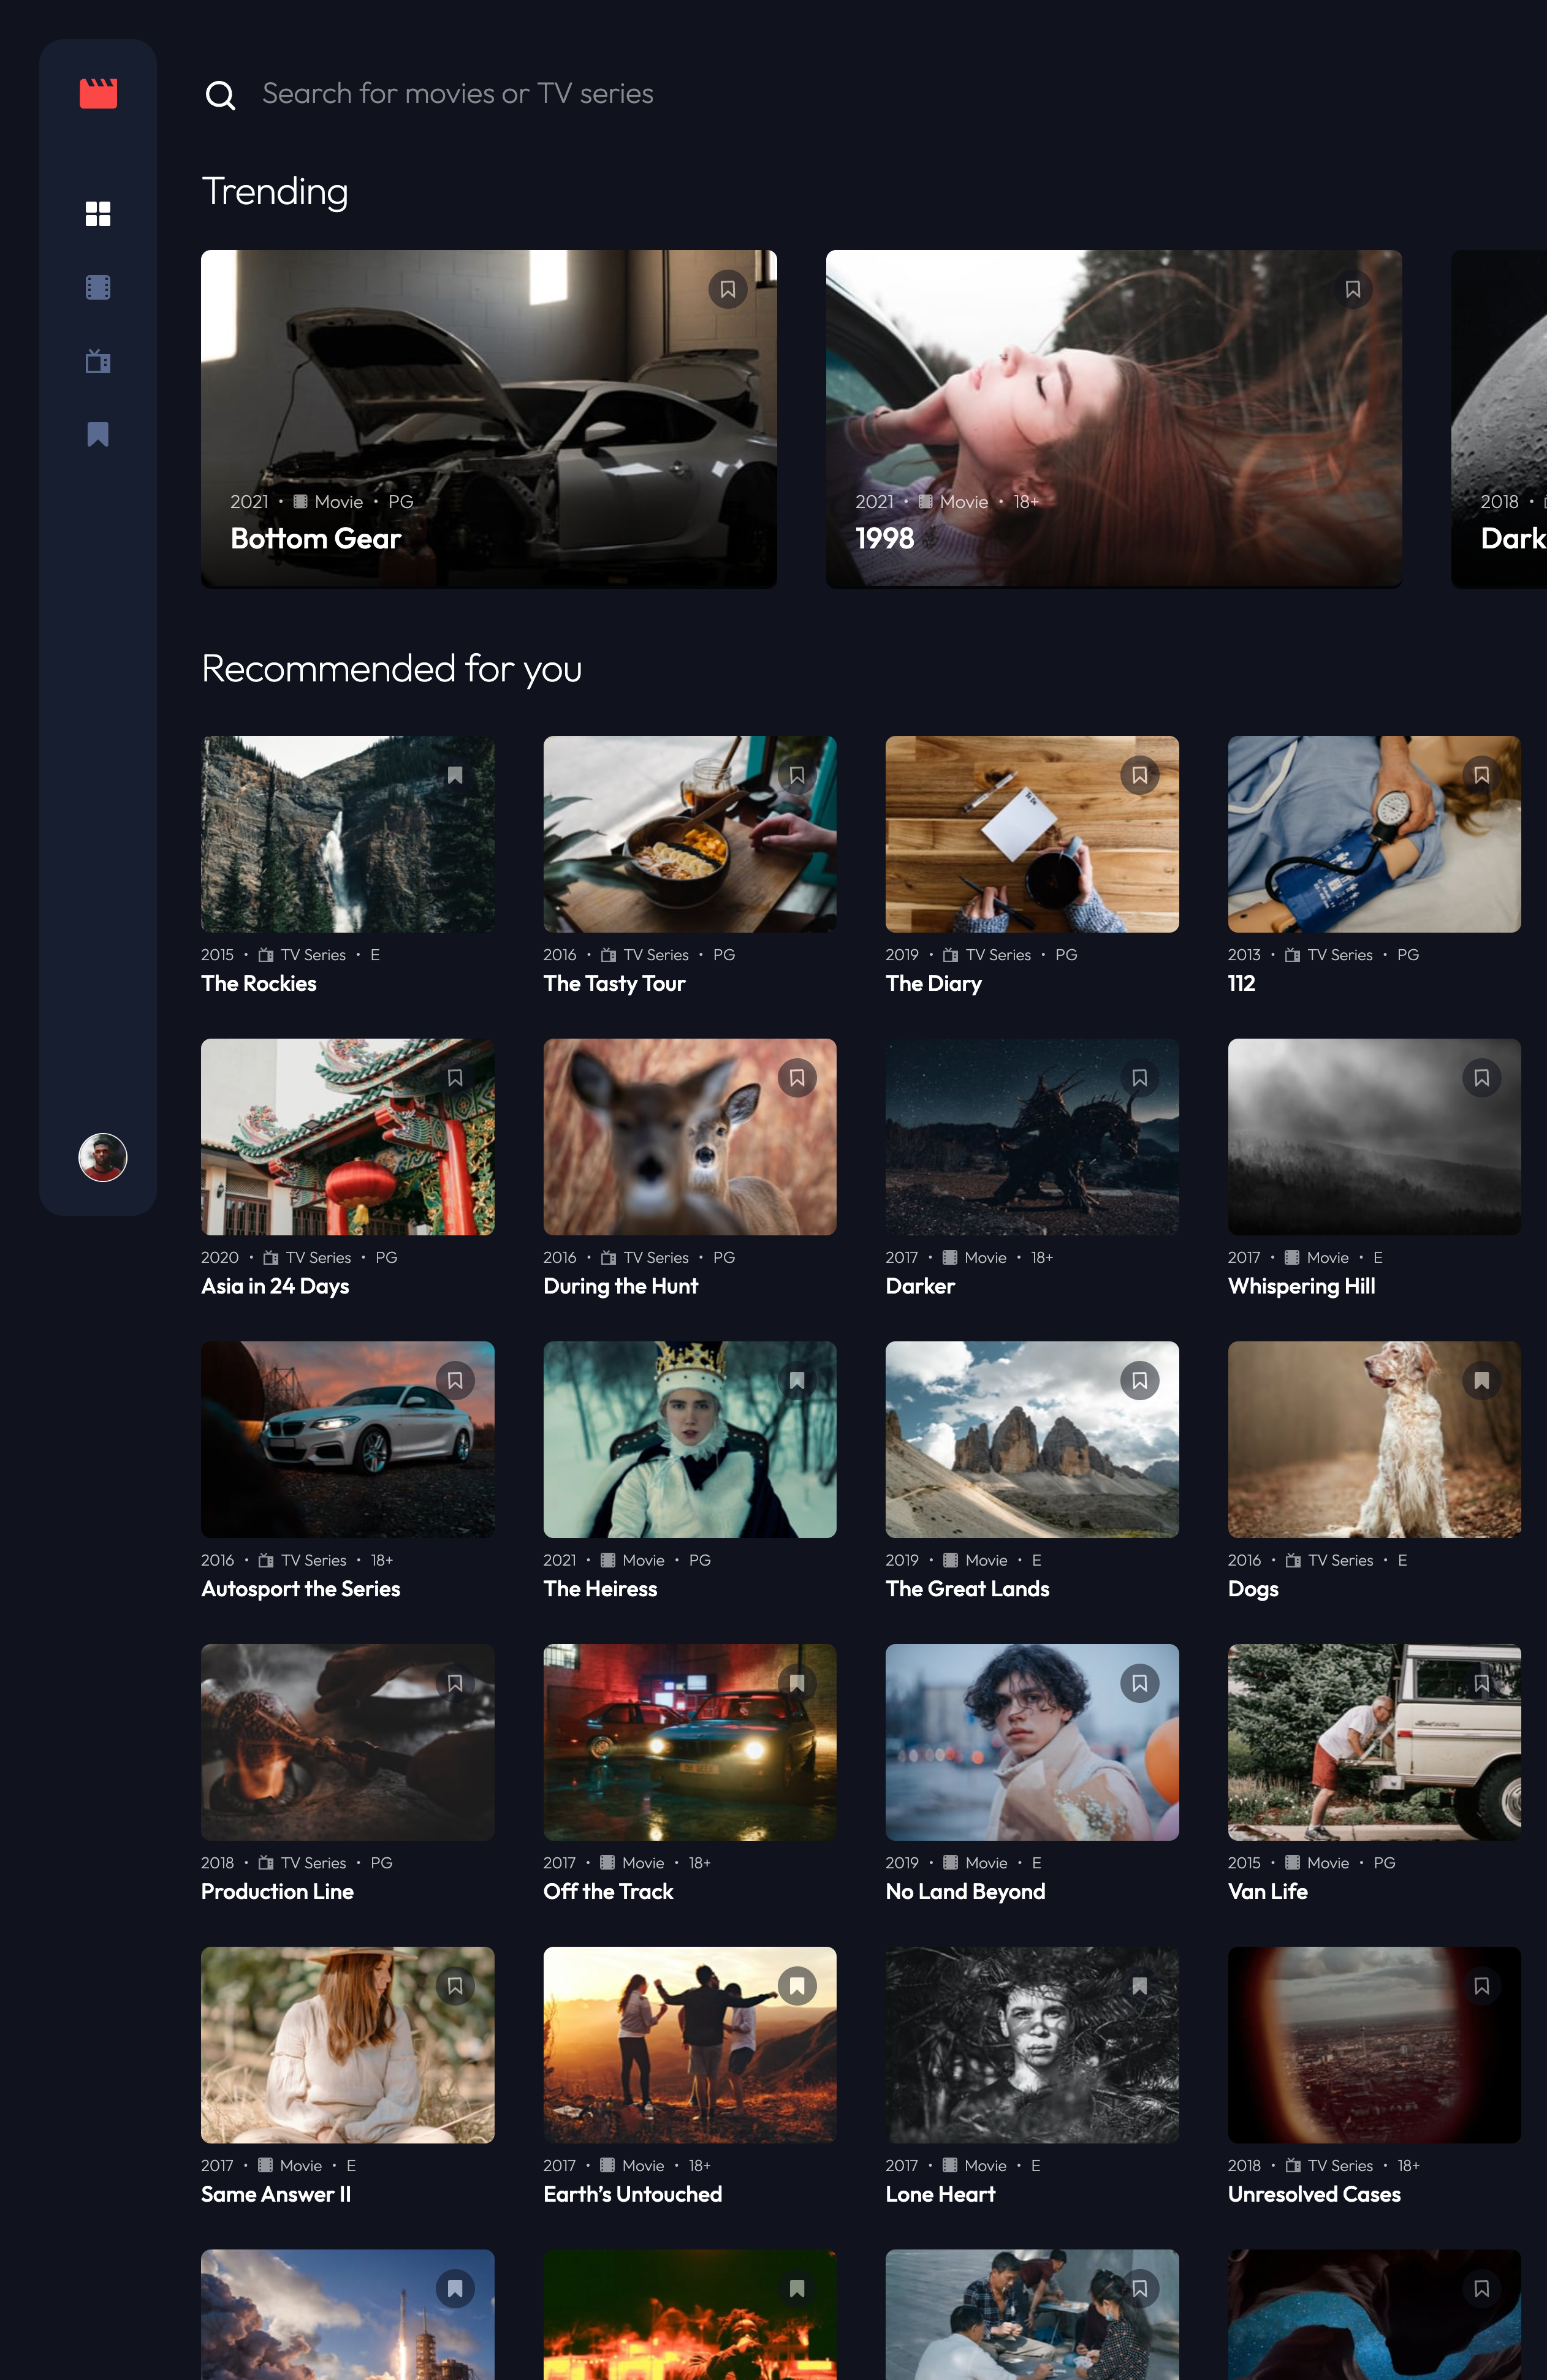Toggle bookmark on The Rockies

click(455, 776)
